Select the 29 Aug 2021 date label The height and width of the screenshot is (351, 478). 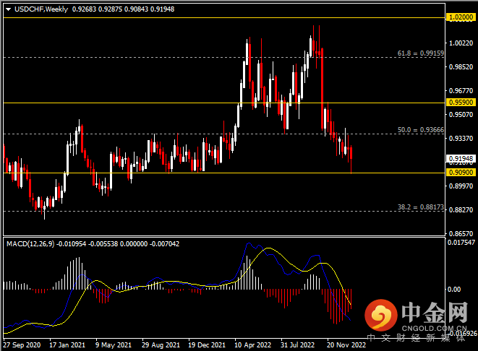[161, 345]
